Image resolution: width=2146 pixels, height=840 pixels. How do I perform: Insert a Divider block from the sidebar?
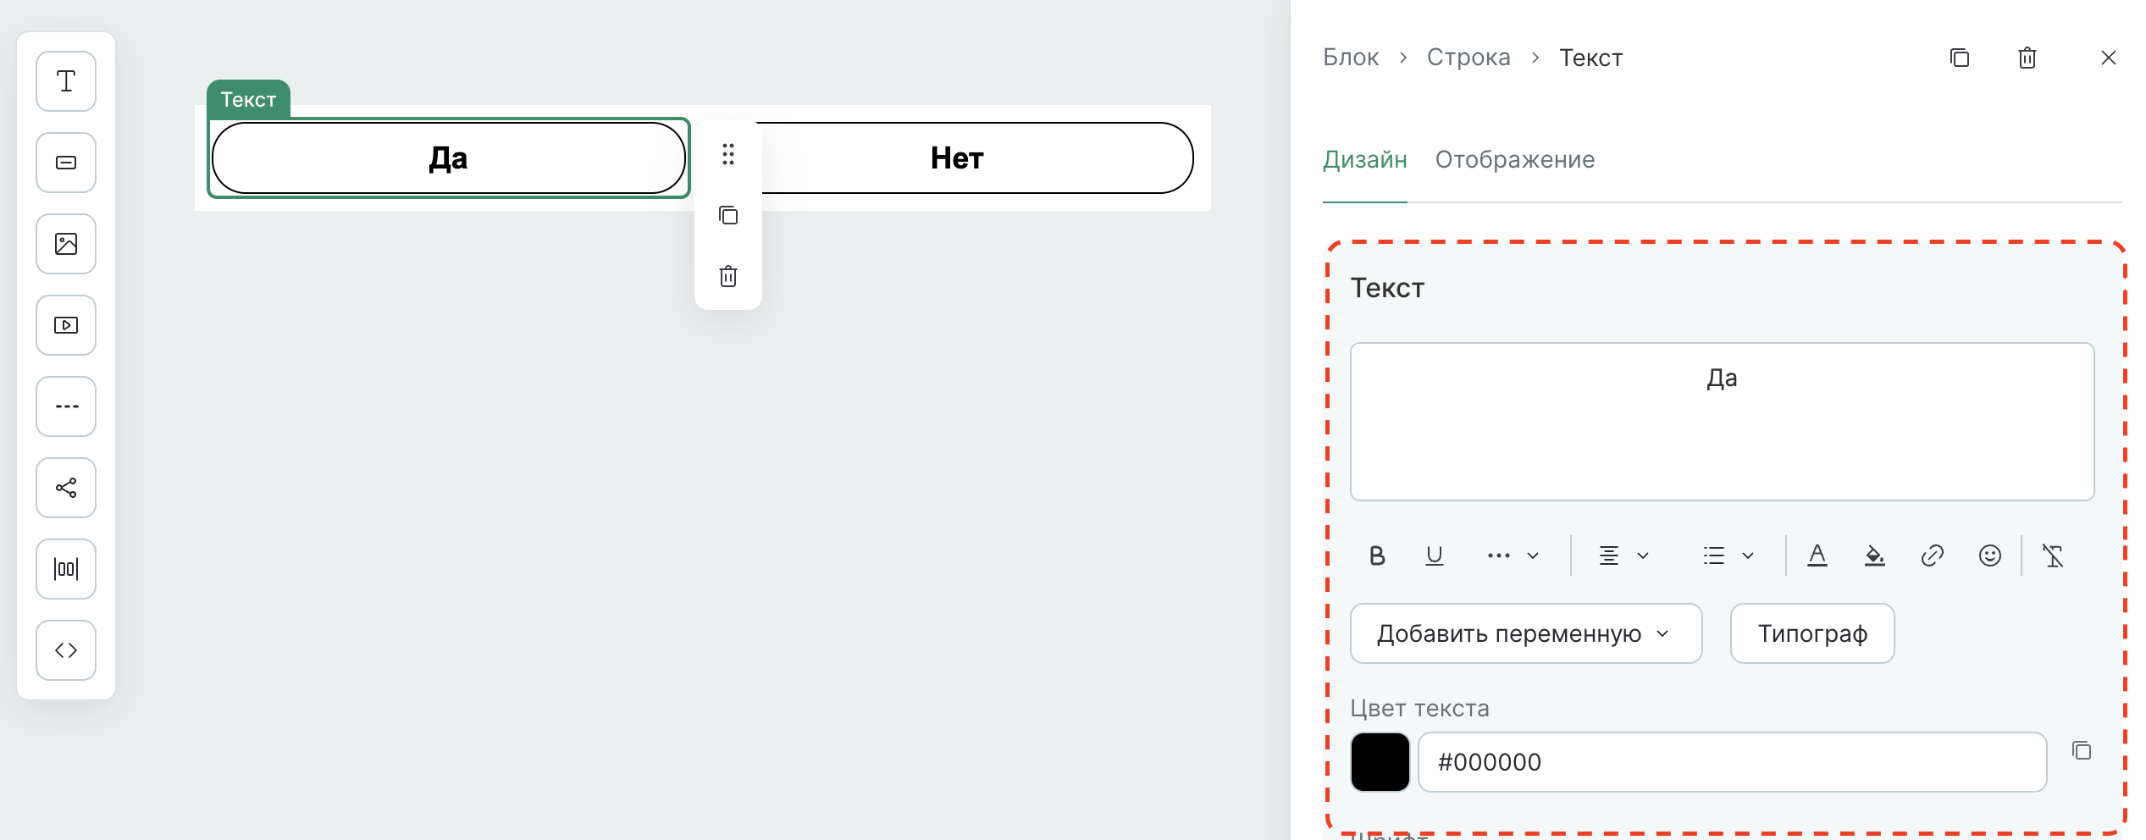(65, 406)
